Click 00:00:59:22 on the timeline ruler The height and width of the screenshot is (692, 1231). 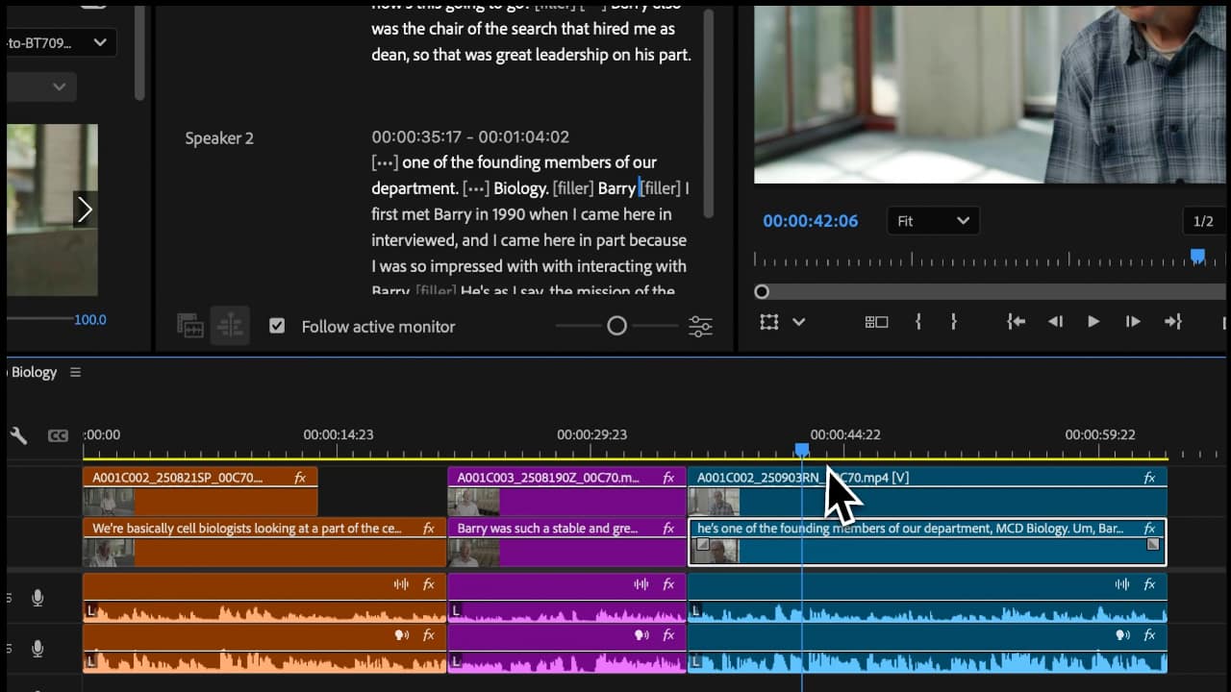(1100, 434)
